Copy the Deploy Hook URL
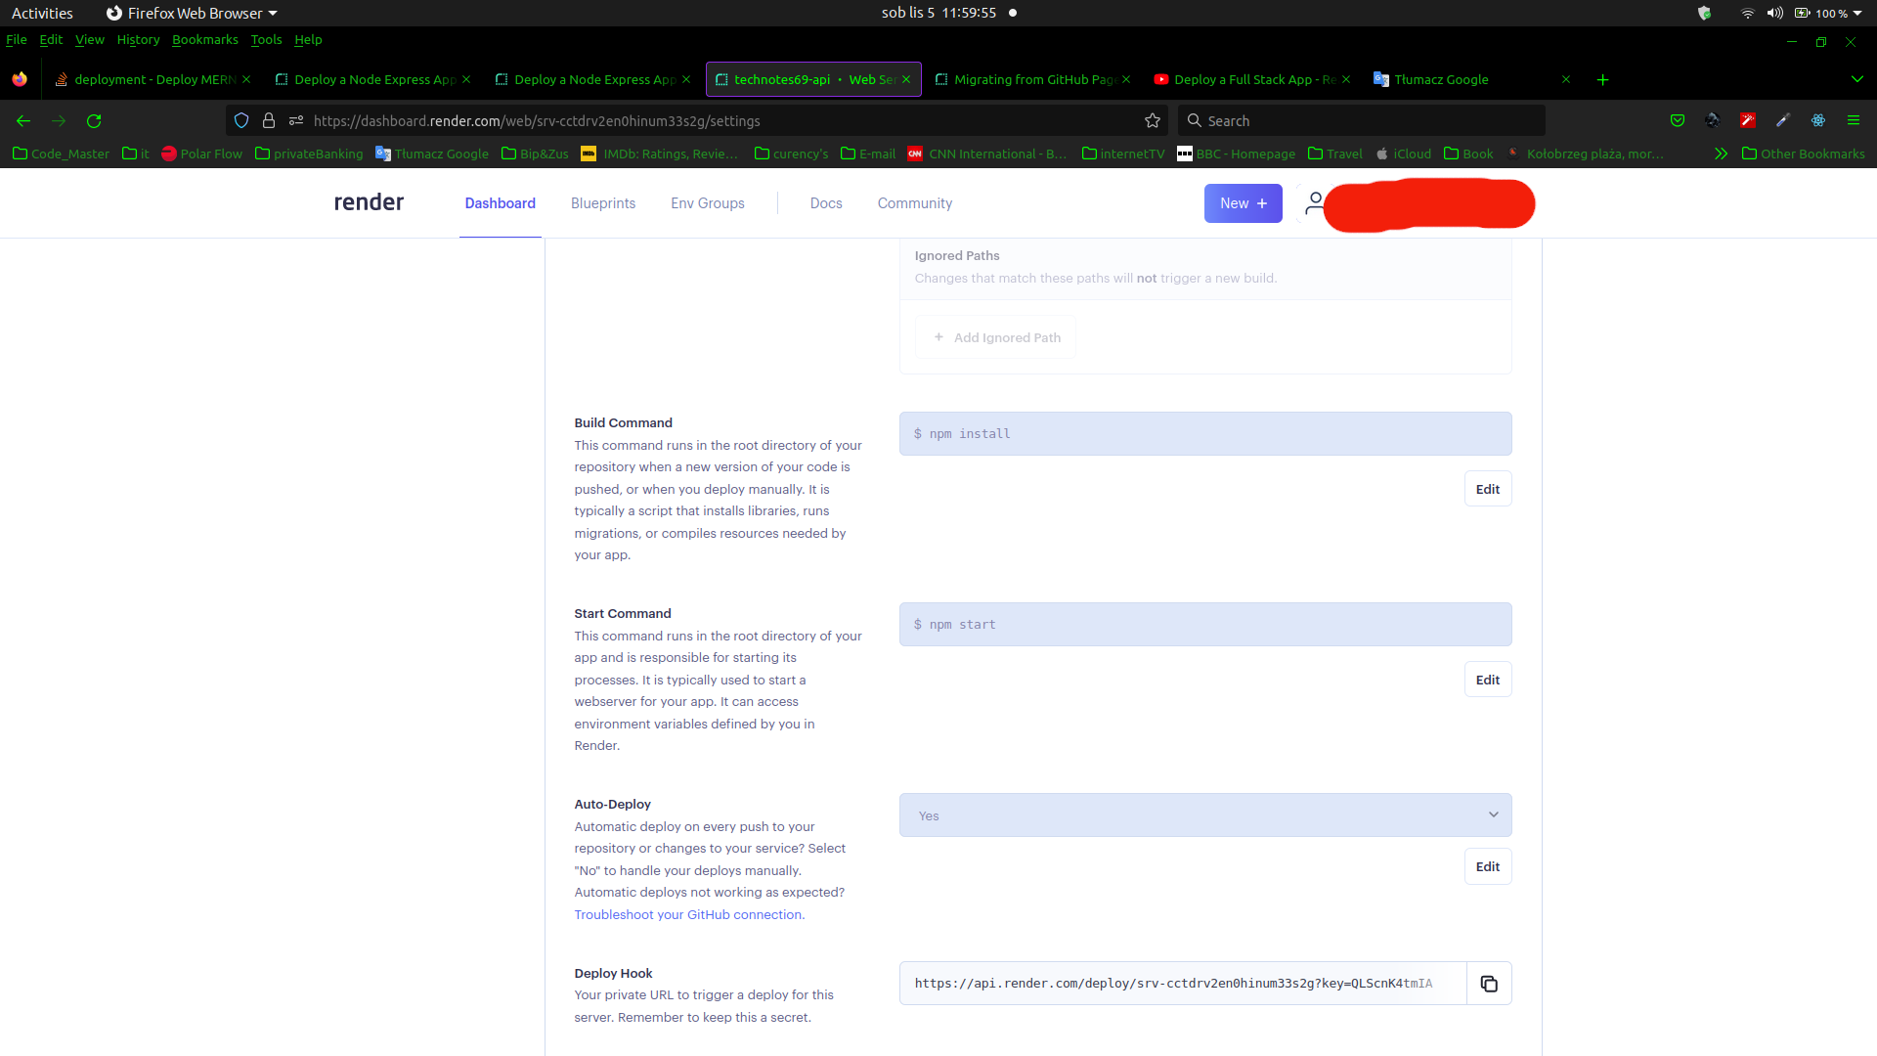 coord(1489,984)
